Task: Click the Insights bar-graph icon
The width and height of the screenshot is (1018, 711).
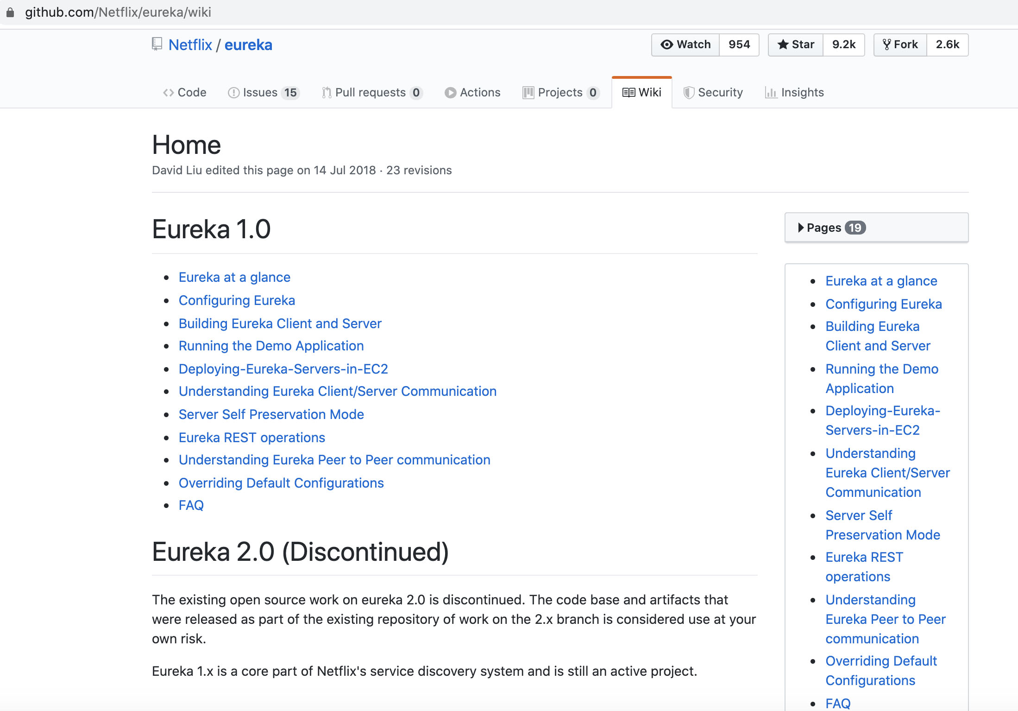Action: [771, 93]
